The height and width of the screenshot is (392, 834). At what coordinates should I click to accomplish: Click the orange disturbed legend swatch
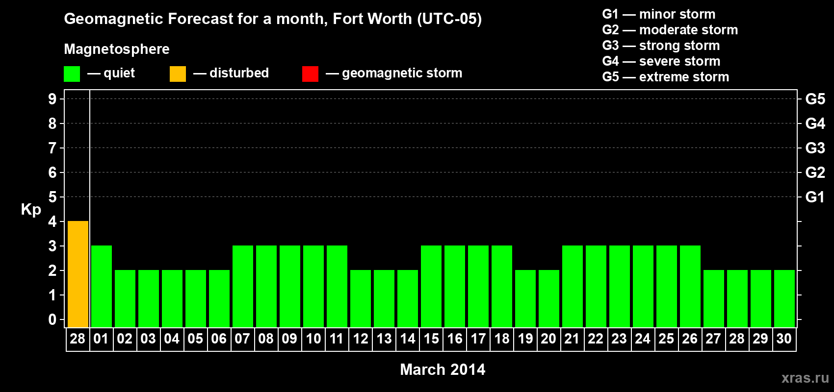[x=178, y=74]
